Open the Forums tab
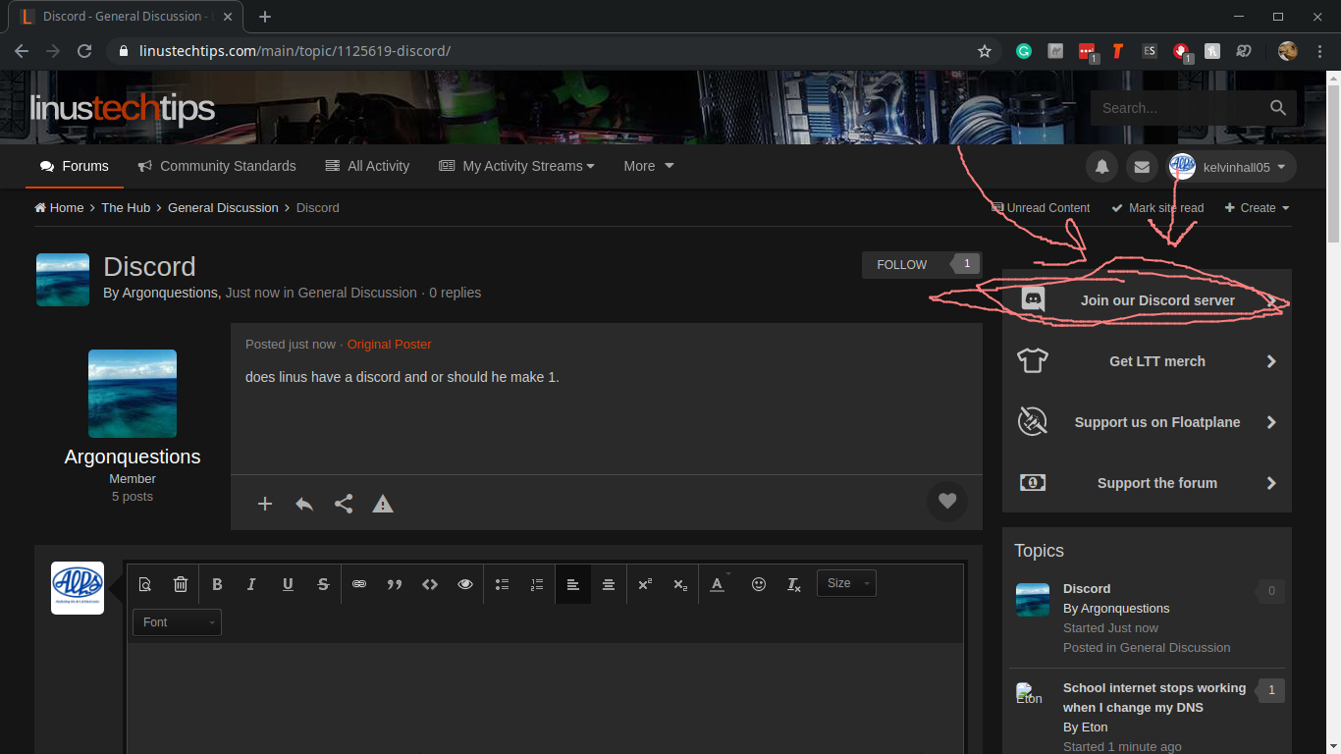The width and height of the screenshot is (1341, 754). coord(75,166)
